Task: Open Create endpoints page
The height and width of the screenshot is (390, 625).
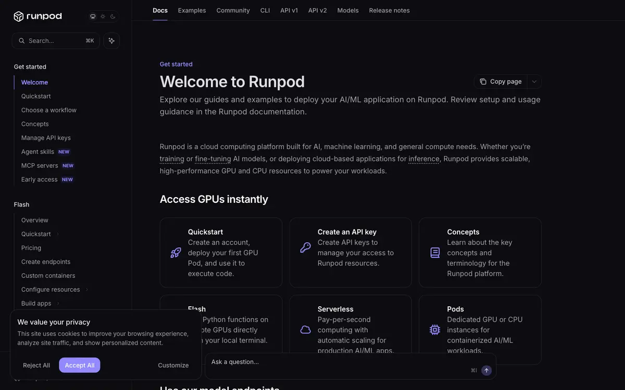Action: [46, 262]
